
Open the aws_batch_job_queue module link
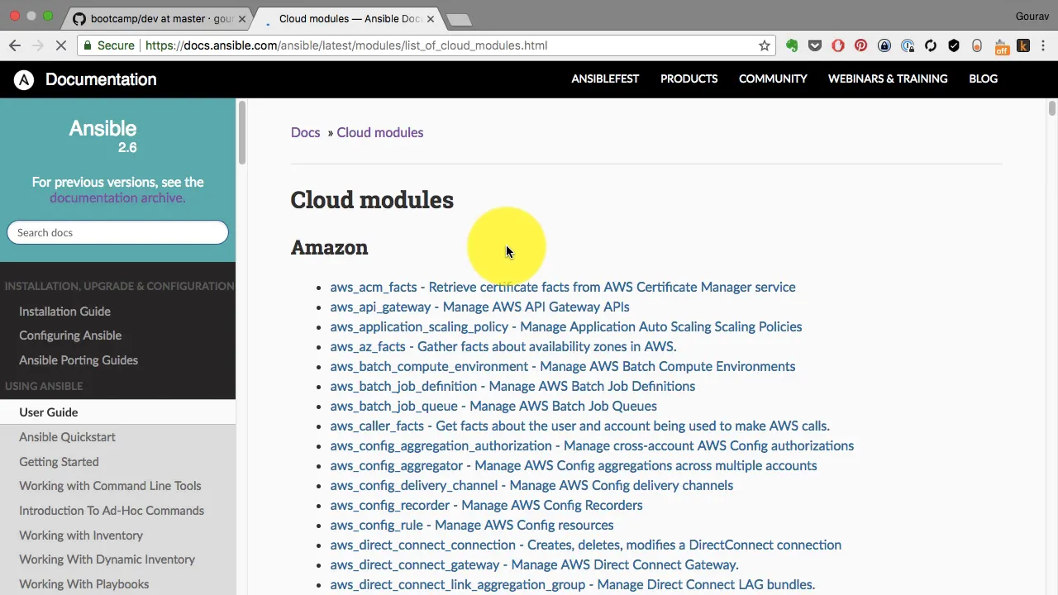493,406
